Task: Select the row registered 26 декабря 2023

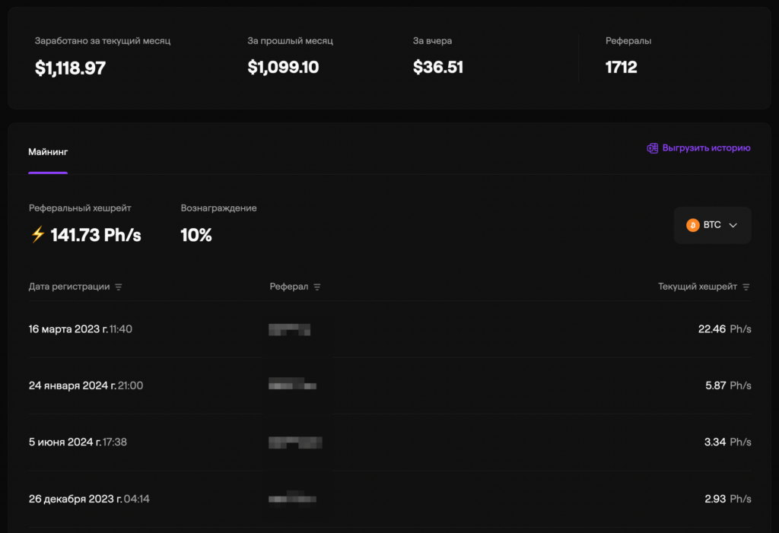Action: coord(72,499)
